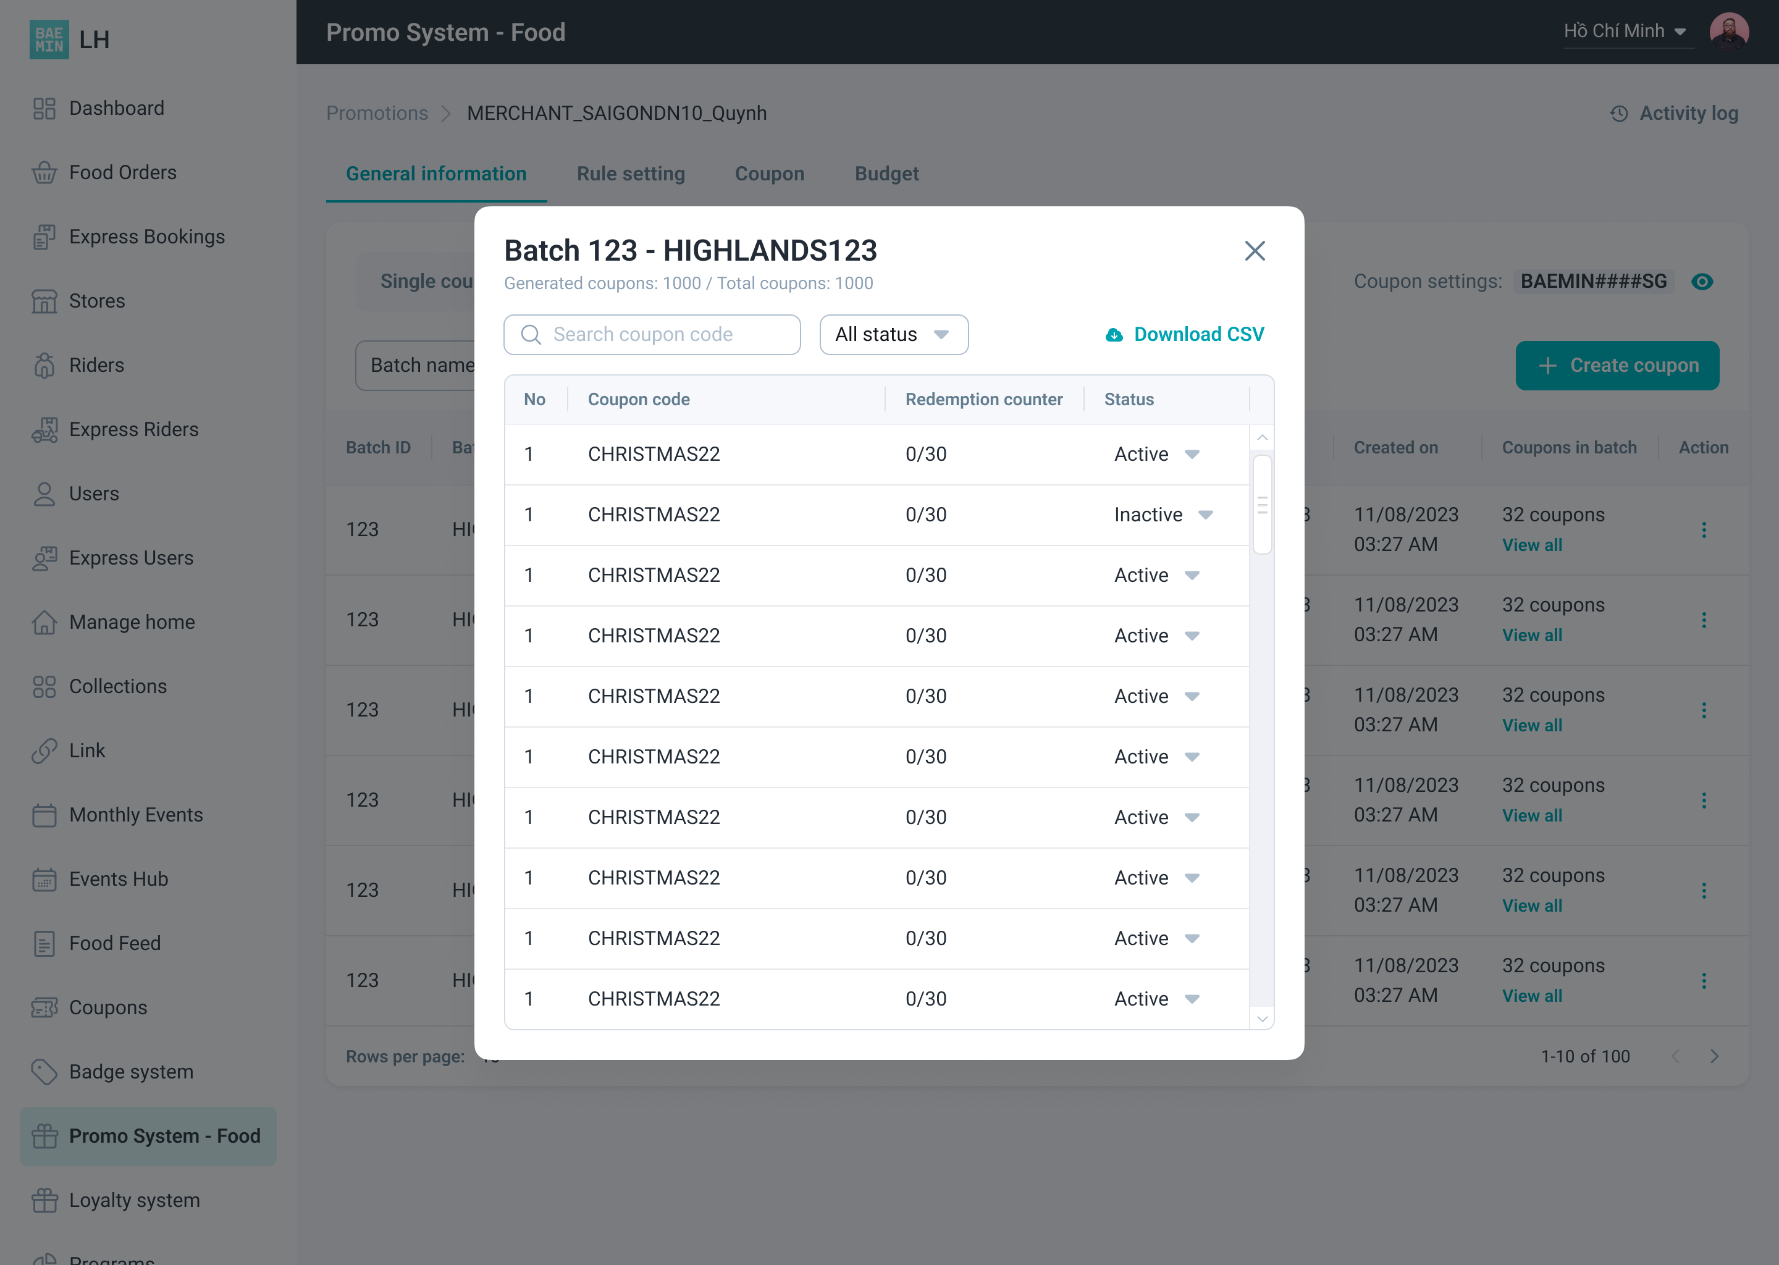Toggle the coupon settings eye icon
The width and height of the screenshot is (1779, 1265).
coord(1702,282)
